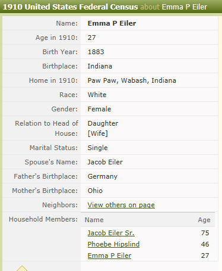
Task: Select Emma P Eiler in household members
Action: 109,256
